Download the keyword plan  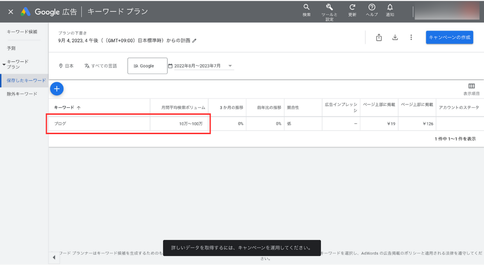(395, 38)
